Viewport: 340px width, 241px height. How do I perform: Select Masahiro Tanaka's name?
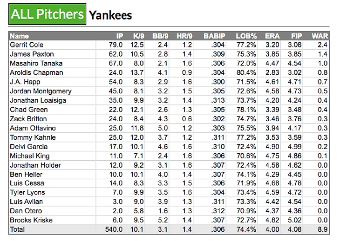click(x=36, y=63)
